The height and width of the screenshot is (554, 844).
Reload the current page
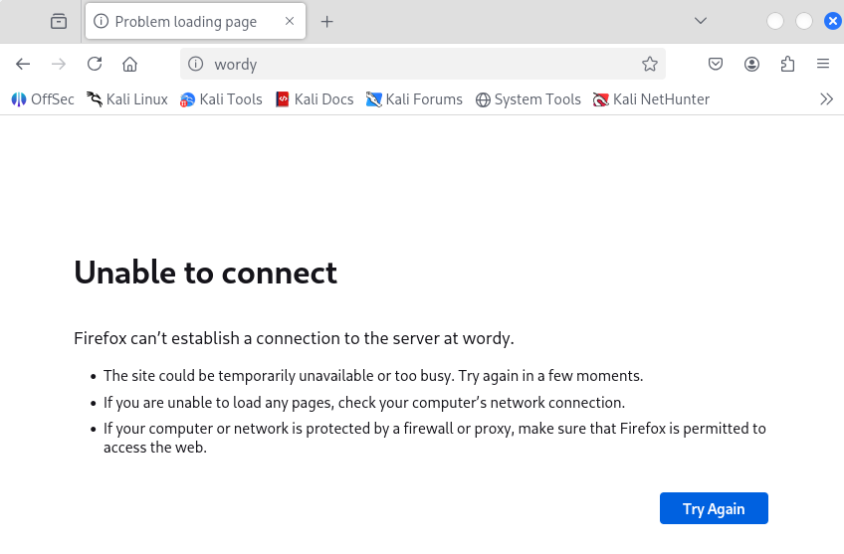click(x=95, y=64)
